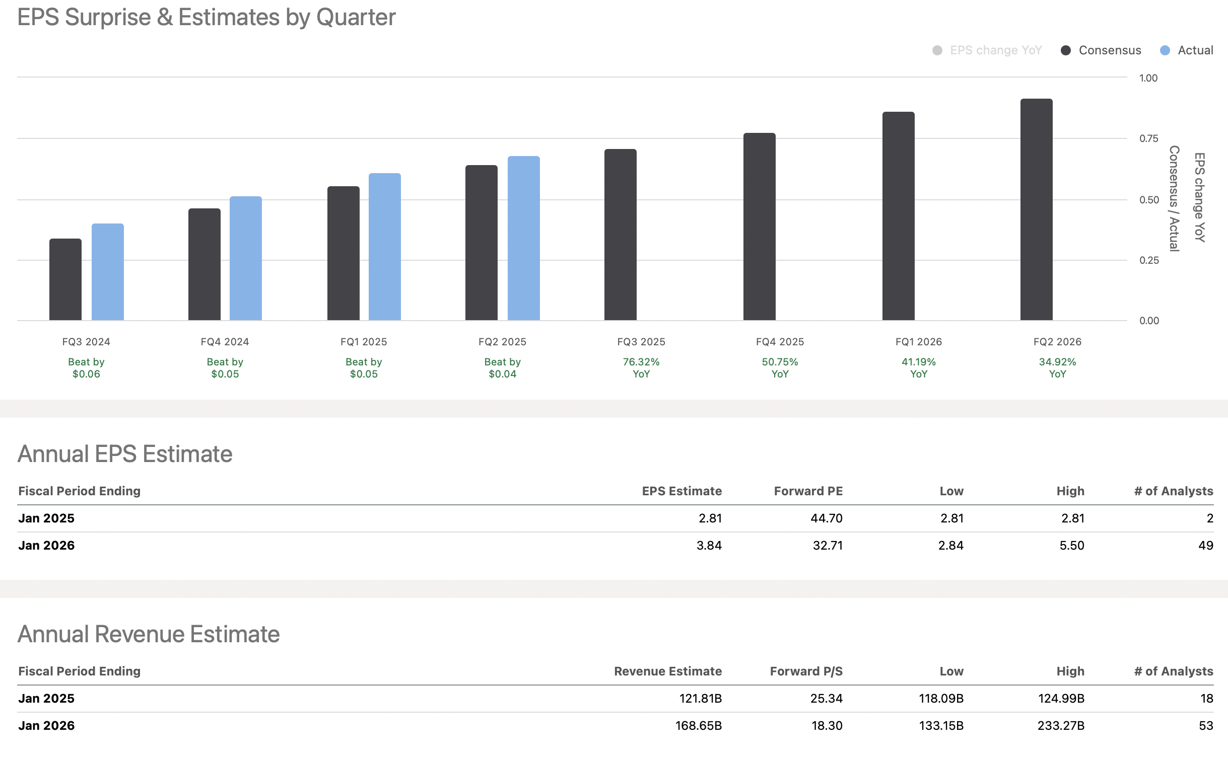Click FQ3 2024 dark consensus bar

pyautogui.click(x=65, y=279)
